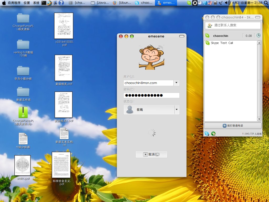This screenshot has height=202, width=269.
Task: Switch to the [Java... taskbar window
Action: 100,3
